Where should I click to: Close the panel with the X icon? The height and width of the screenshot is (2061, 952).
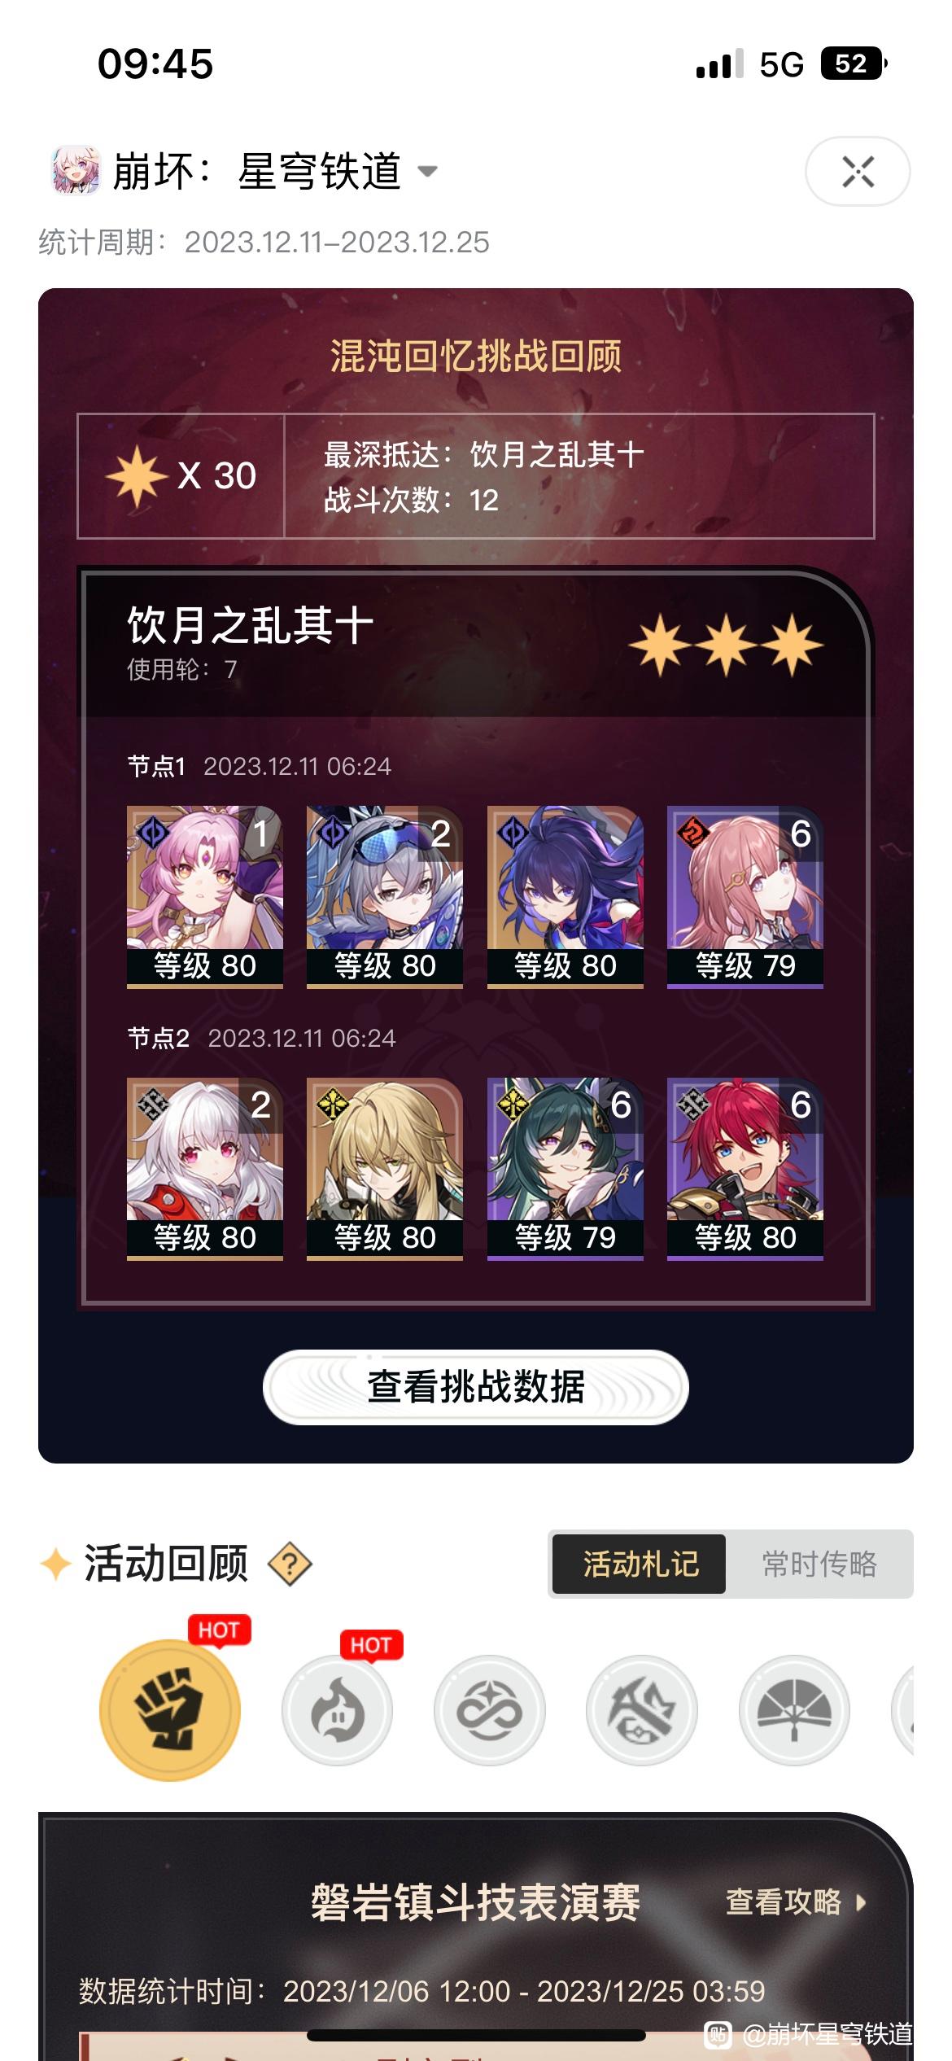[858, 171]
